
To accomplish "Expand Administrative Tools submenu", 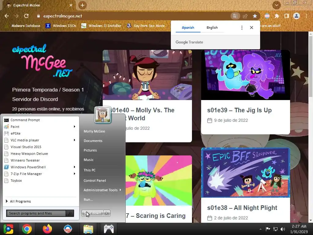I will coord(102,190).
